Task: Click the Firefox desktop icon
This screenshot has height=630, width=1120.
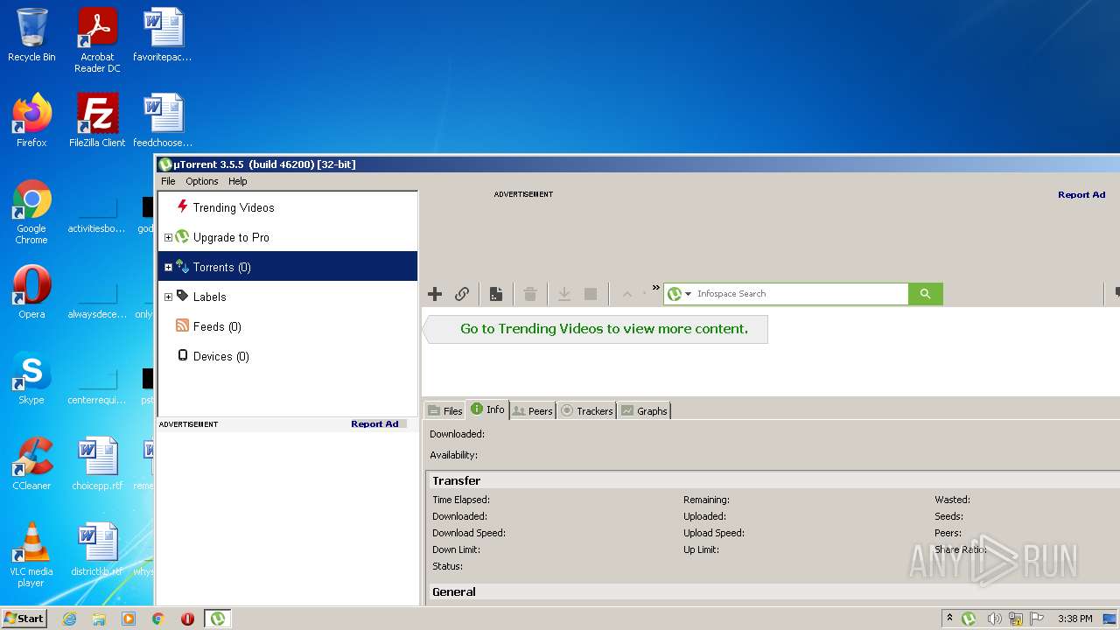Action: [x=31, y=120]
